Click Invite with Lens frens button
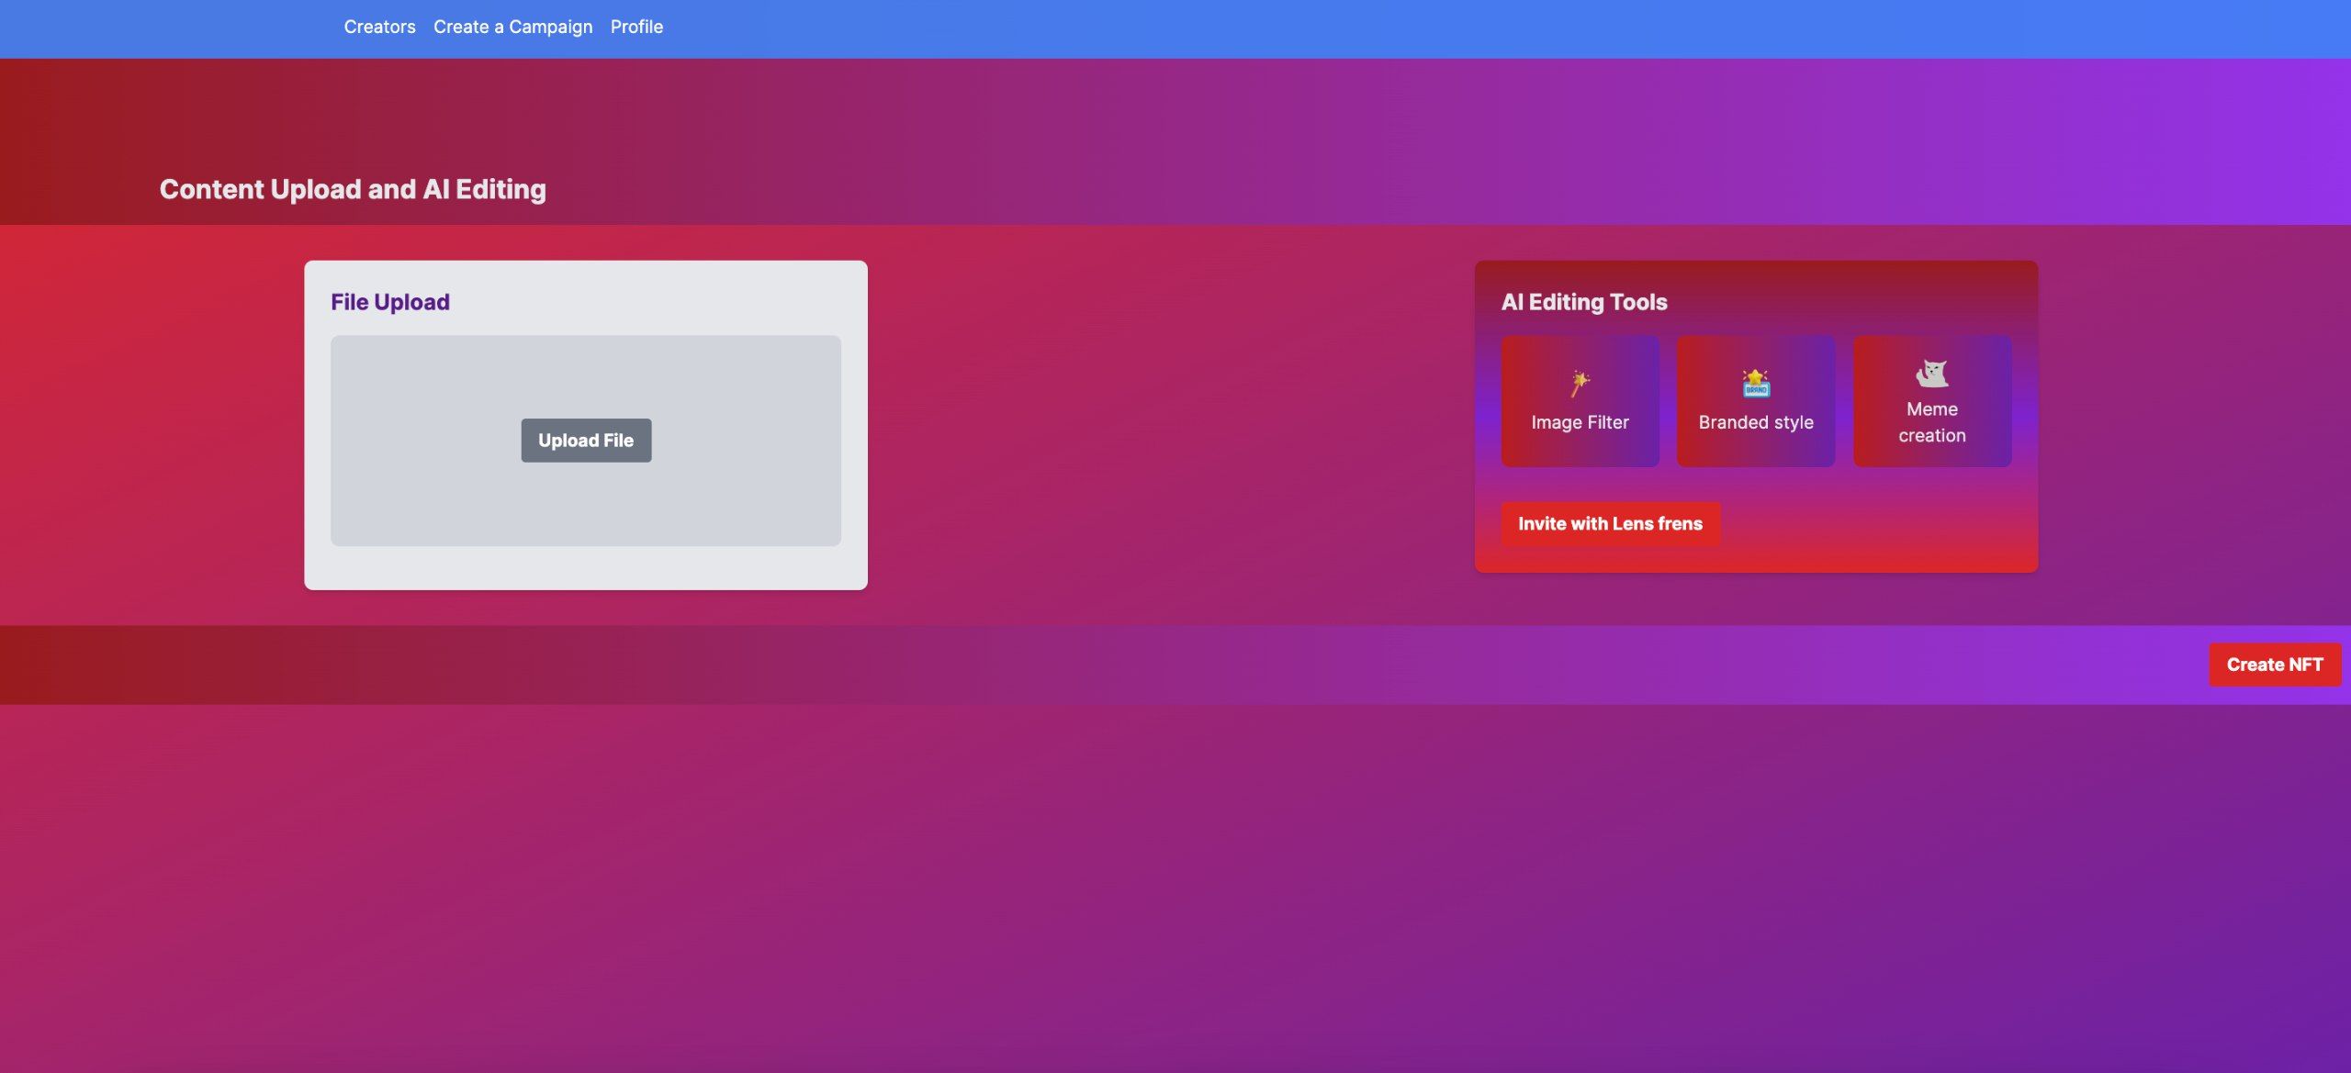The width and height of the screenshot is (2351, 1073). tap(1610, 524)
